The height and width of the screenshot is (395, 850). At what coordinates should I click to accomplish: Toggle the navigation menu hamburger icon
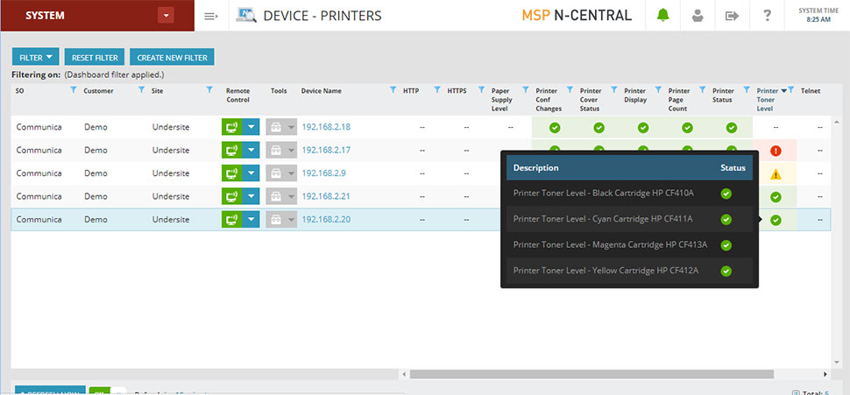tap(211, 16)
